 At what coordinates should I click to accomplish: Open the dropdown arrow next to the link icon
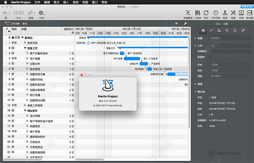[34, 13]
